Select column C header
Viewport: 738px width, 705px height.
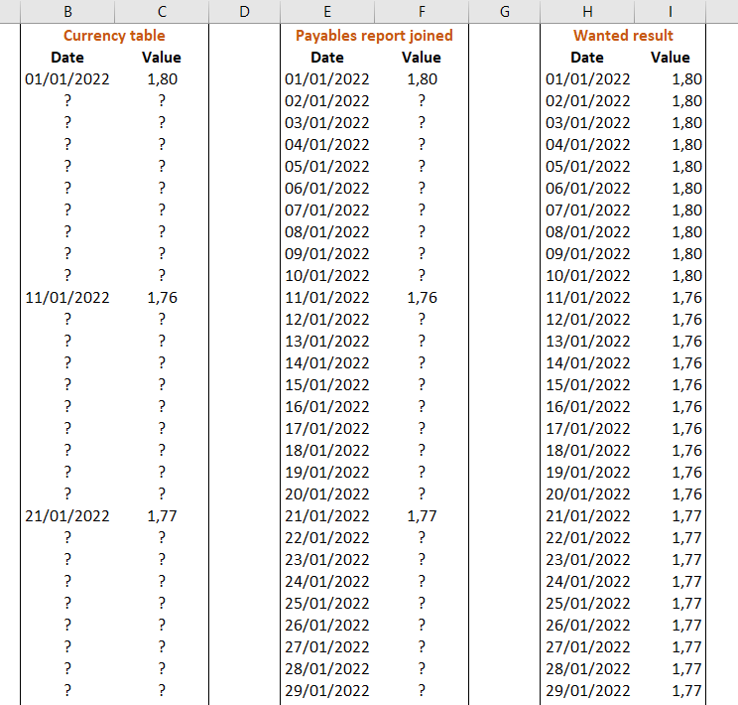click(162, 11)
